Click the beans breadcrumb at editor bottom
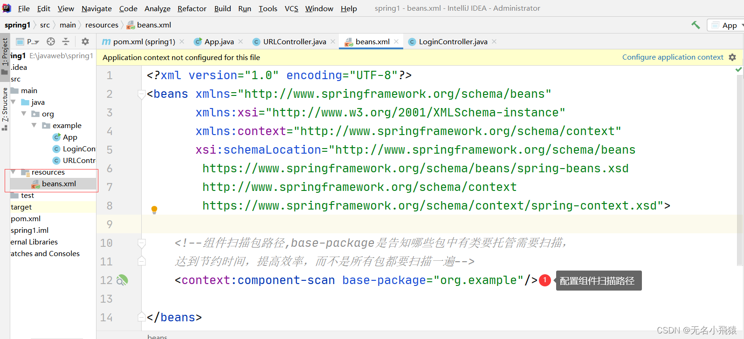 click(157, 336)
